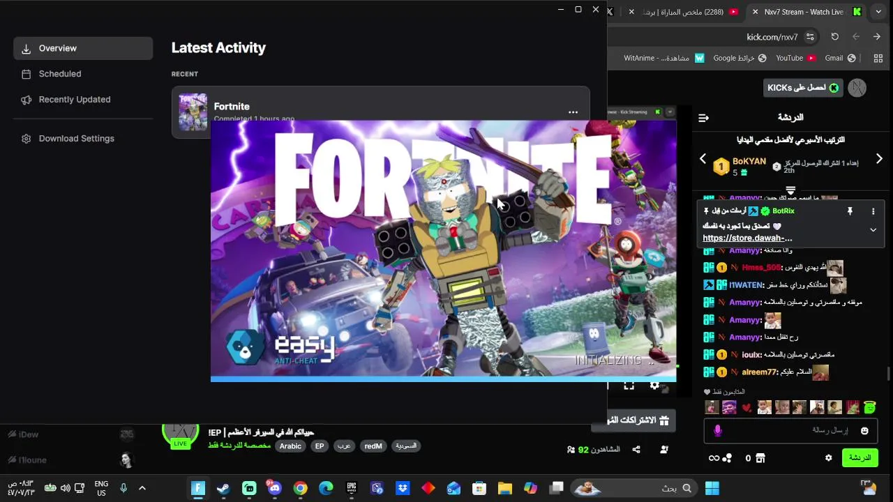Open the browser tab search dropdown arrow
The image size is (893, 502).
click(x=878, y=12)
